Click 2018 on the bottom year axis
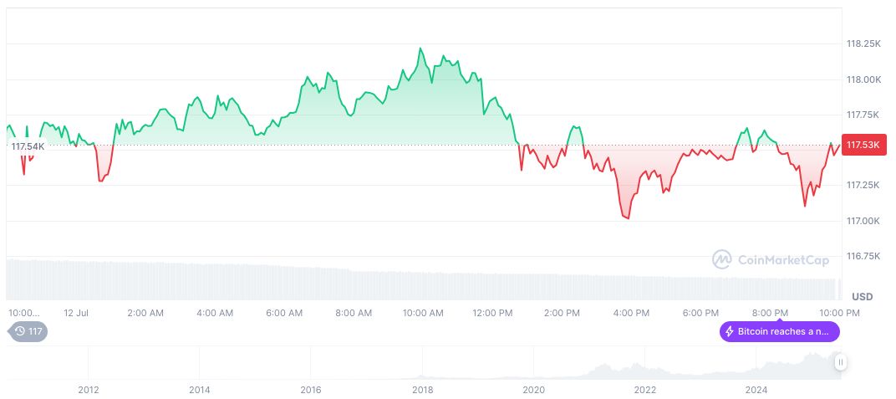Viewport: 896px width, 399px height. pos(422,390)
